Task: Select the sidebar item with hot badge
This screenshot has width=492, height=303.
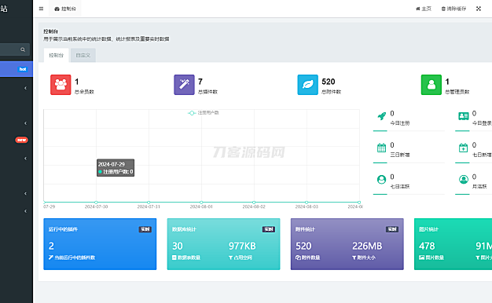Action: [x=17, y=69]
